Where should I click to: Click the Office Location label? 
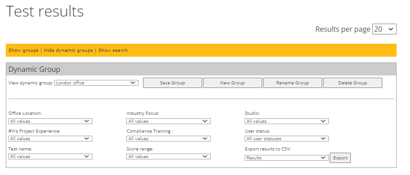point(25,113)
